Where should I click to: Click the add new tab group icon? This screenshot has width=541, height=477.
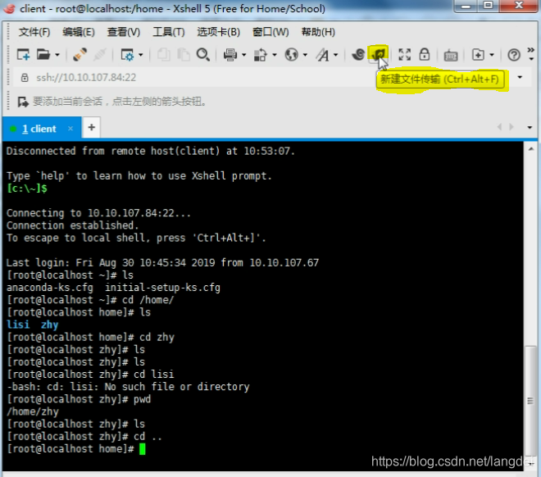point(478,54)
